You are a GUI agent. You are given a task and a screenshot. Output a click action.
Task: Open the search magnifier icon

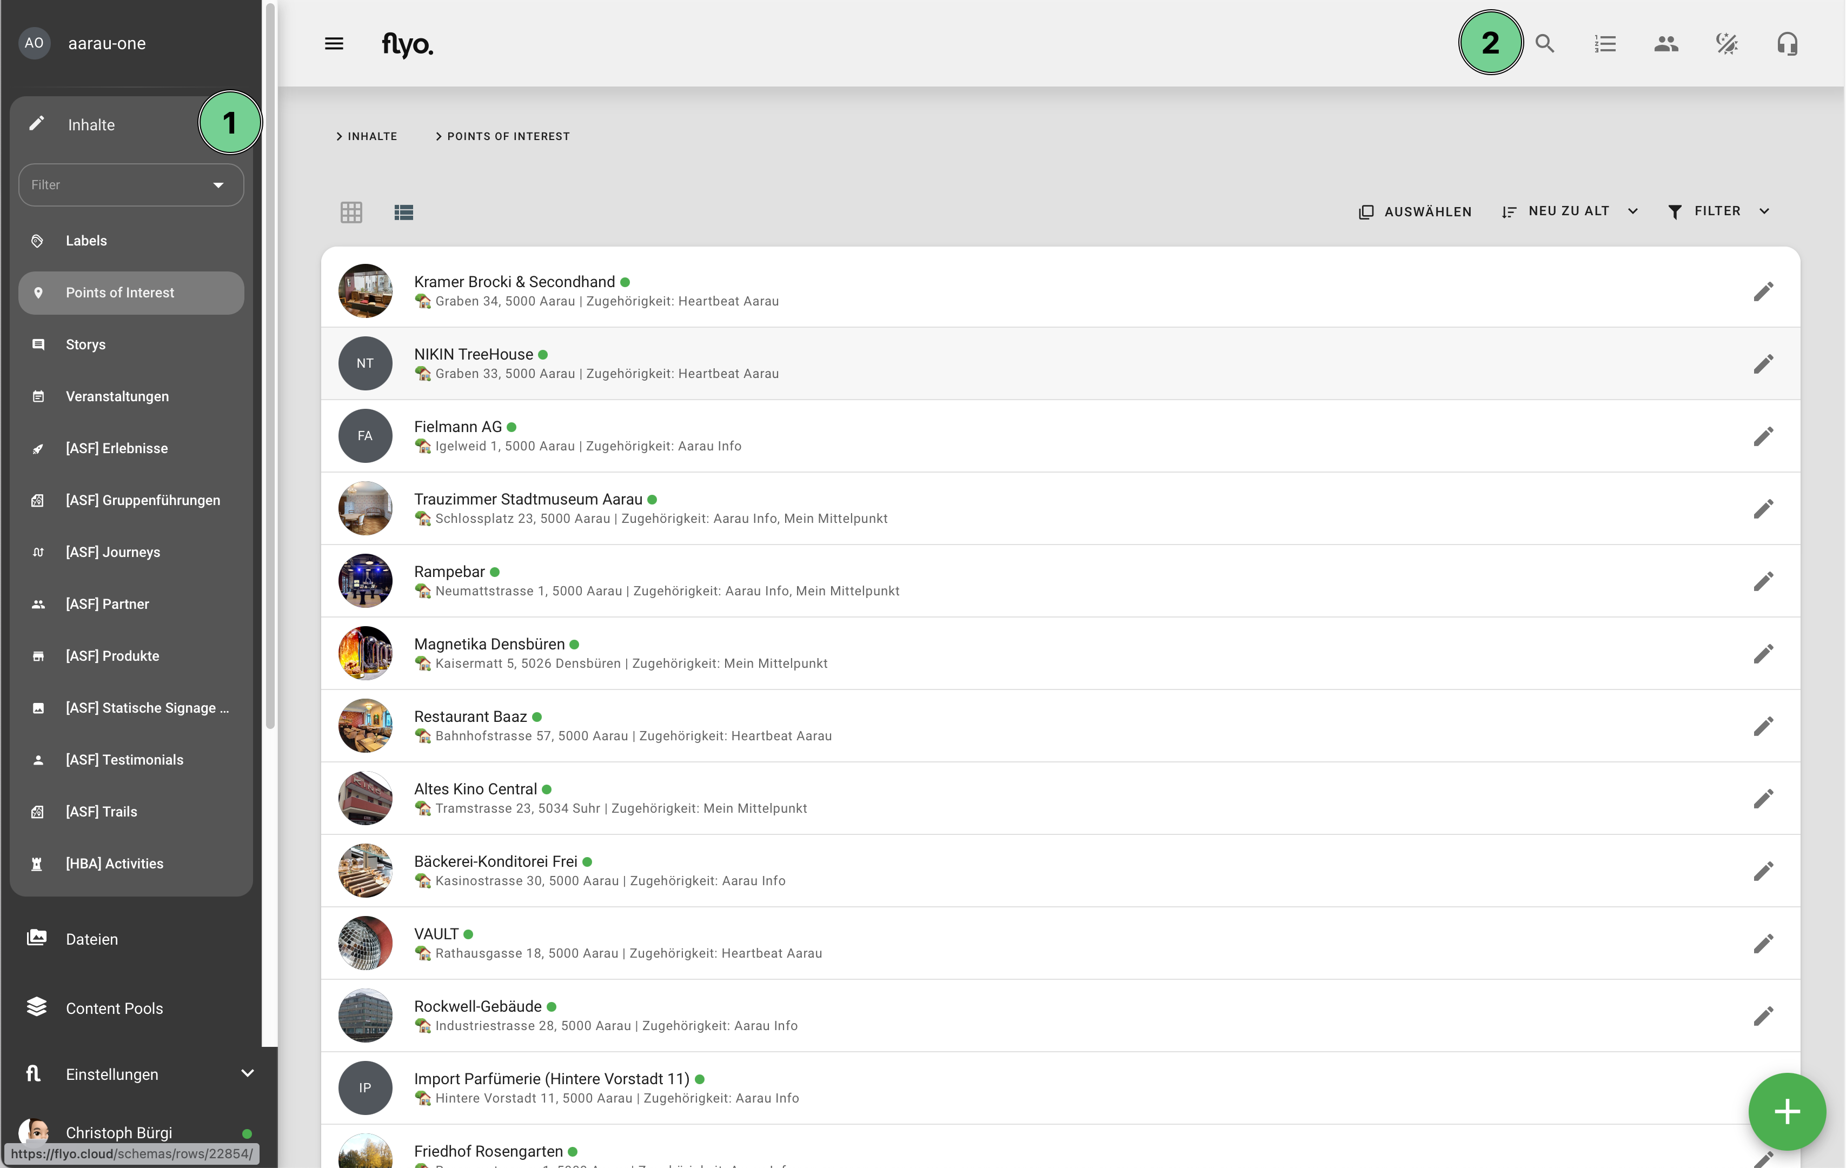coord(1544,44)
